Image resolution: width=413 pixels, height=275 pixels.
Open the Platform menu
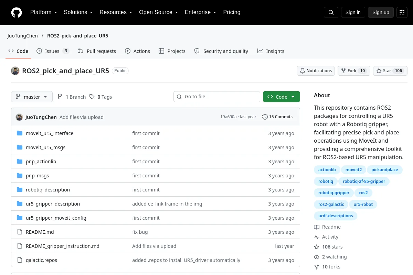(44, 12)
